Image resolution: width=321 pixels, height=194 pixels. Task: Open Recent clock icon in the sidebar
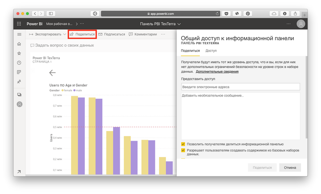click(x=19, y=63)
